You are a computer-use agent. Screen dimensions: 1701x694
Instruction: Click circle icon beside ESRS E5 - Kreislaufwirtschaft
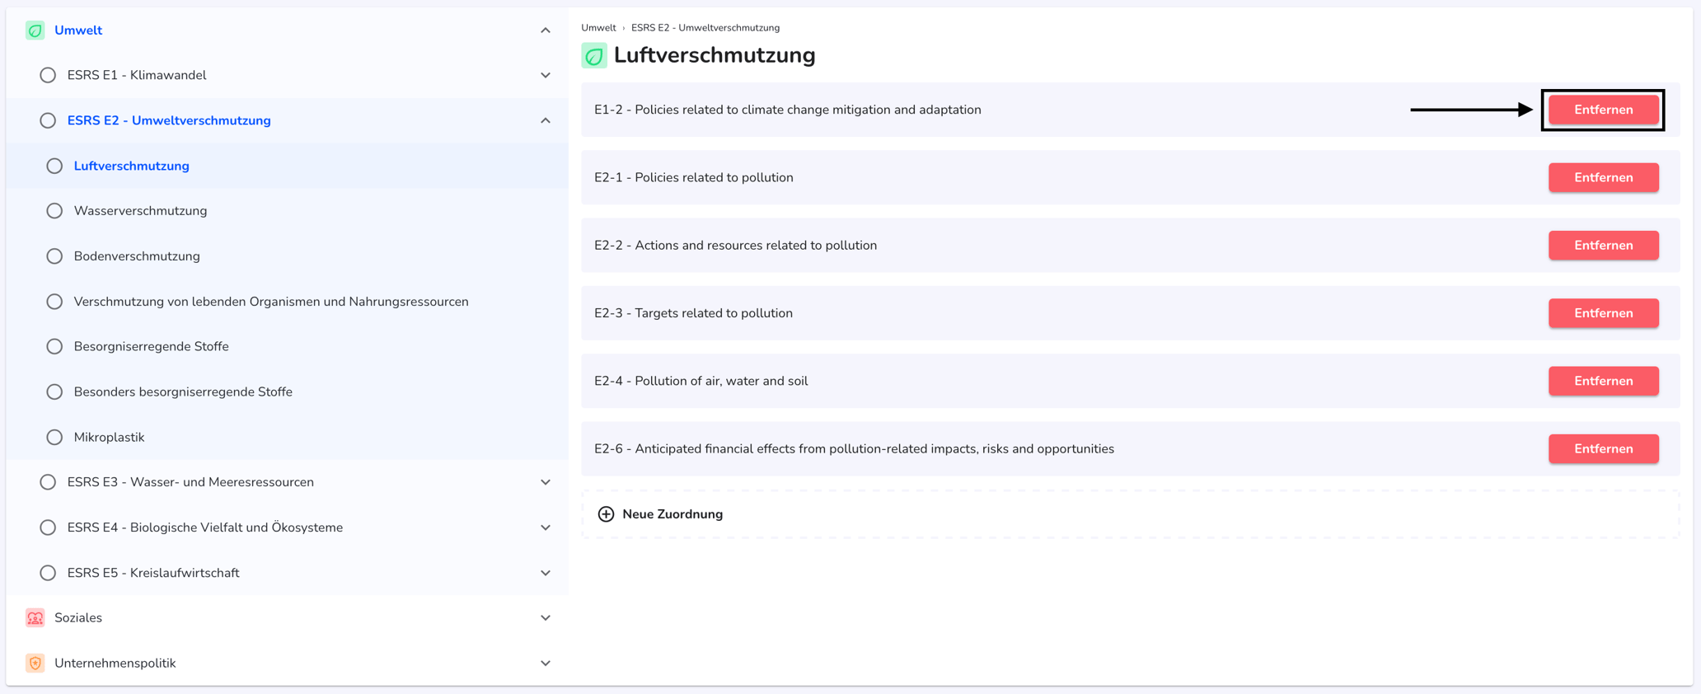pos(48,573)
